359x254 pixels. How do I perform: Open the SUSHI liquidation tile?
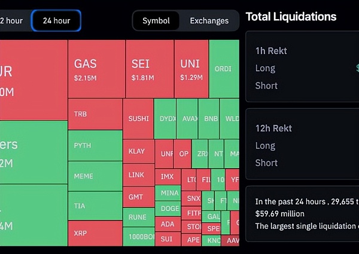(x=138, y=119)
